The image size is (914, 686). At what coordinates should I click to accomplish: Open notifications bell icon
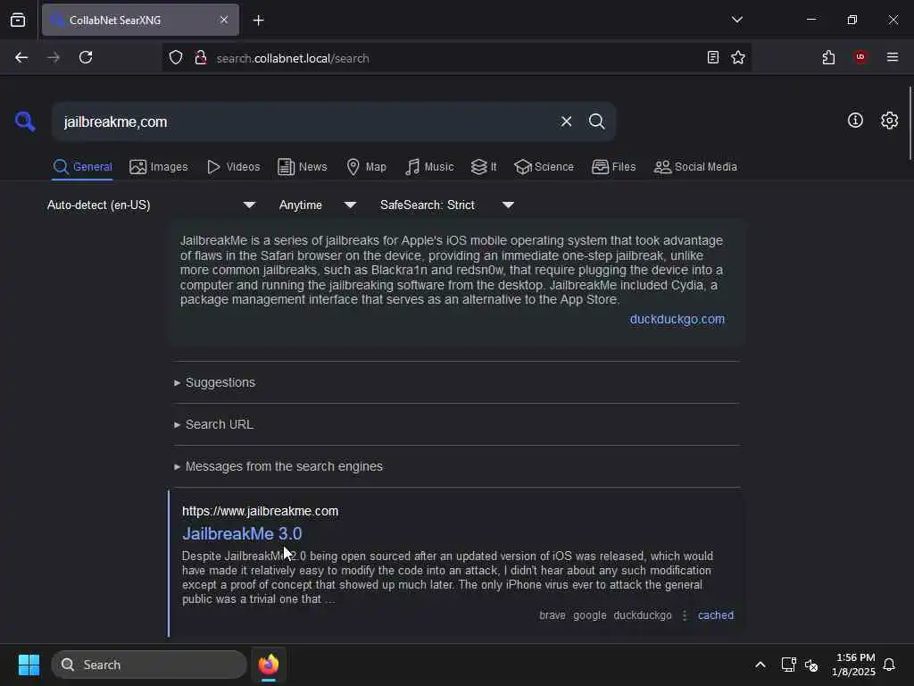click(889, 665)
